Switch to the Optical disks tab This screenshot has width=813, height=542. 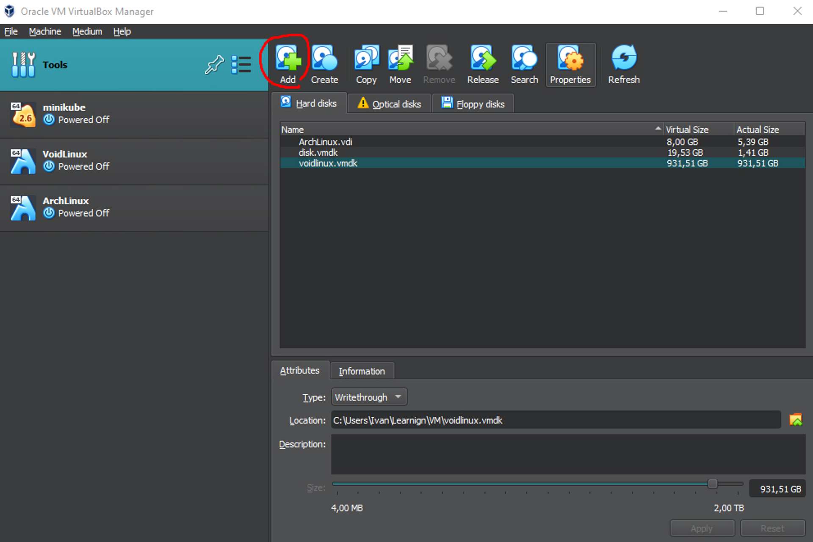[x=388, y=103]
